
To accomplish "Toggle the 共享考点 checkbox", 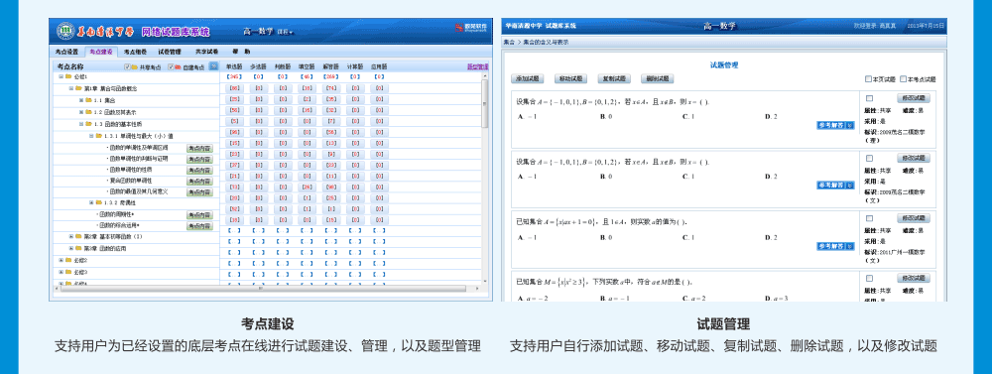I will (127, 66).
